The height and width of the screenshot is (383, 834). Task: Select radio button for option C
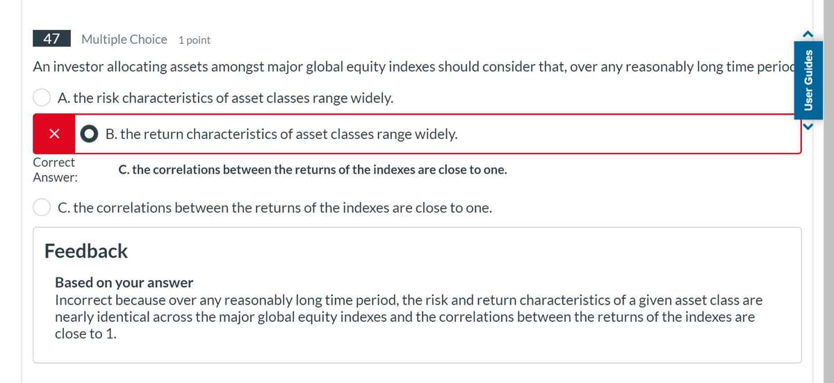coord(42,207)
